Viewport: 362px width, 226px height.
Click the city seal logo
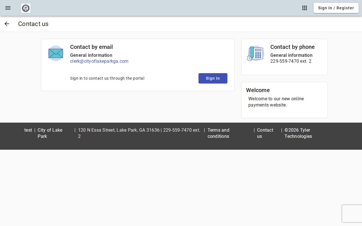[x=26, y=8]
